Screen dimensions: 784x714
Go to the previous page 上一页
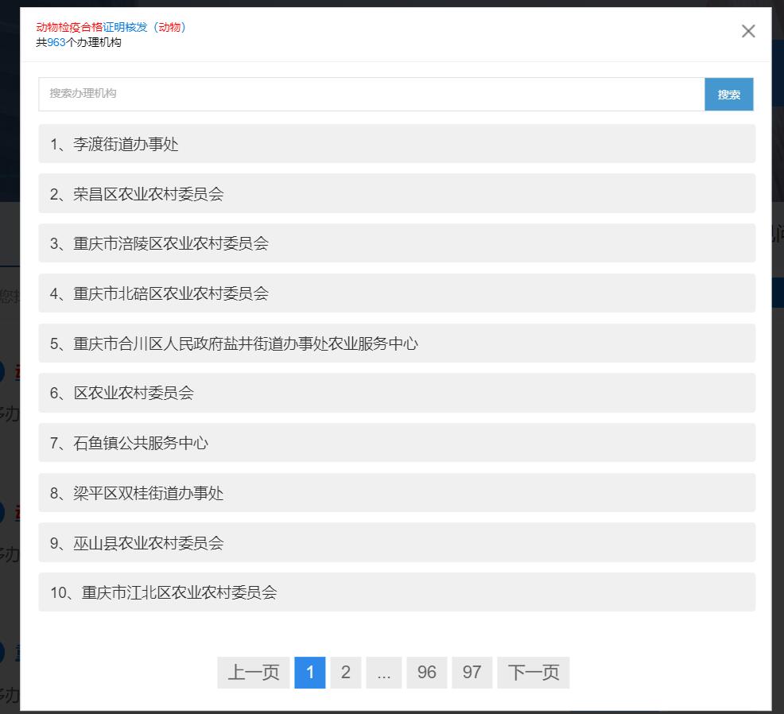(253, 672)
